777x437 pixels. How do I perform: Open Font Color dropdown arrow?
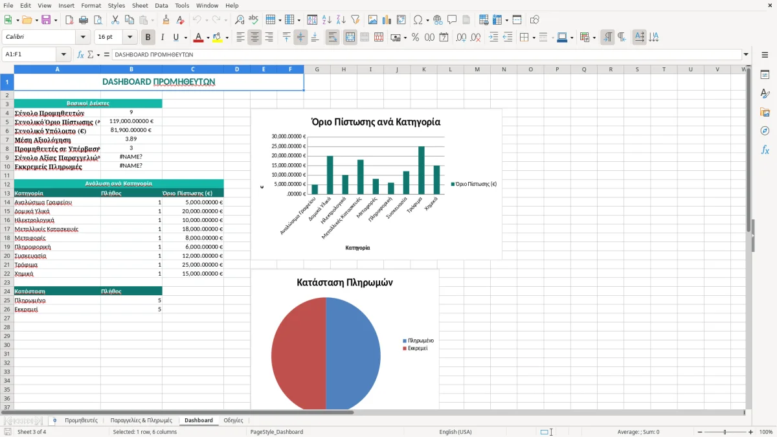tap(208, 38)
